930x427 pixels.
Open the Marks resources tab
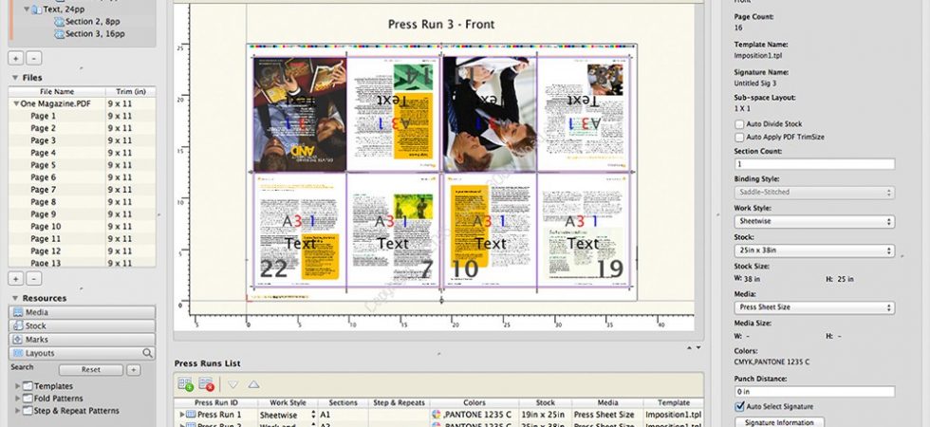(83, 340)
